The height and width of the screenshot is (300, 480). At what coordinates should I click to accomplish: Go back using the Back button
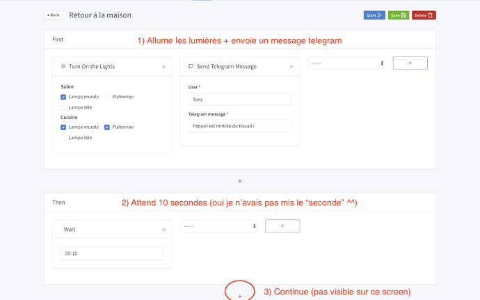click(54, 15)
